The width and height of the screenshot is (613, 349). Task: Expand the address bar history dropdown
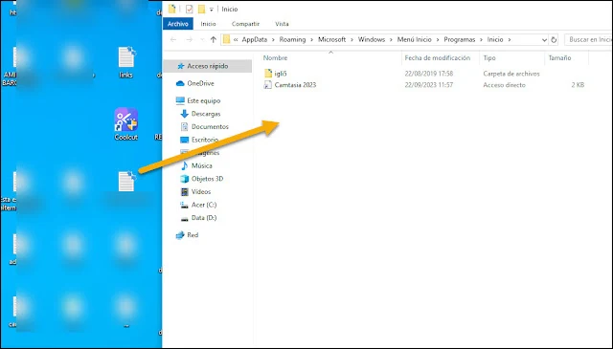pyautogui.click(x=544, y=40)
